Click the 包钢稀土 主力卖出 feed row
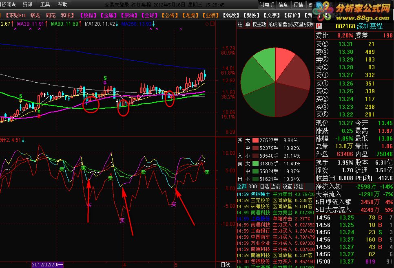Viewport: 394px width, 268px height. click(275, 194)
